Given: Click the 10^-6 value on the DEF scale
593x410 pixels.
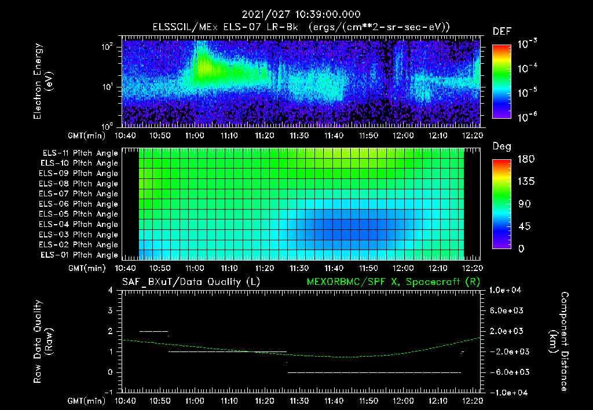Looking at the screenshot, I should point(527,117).
